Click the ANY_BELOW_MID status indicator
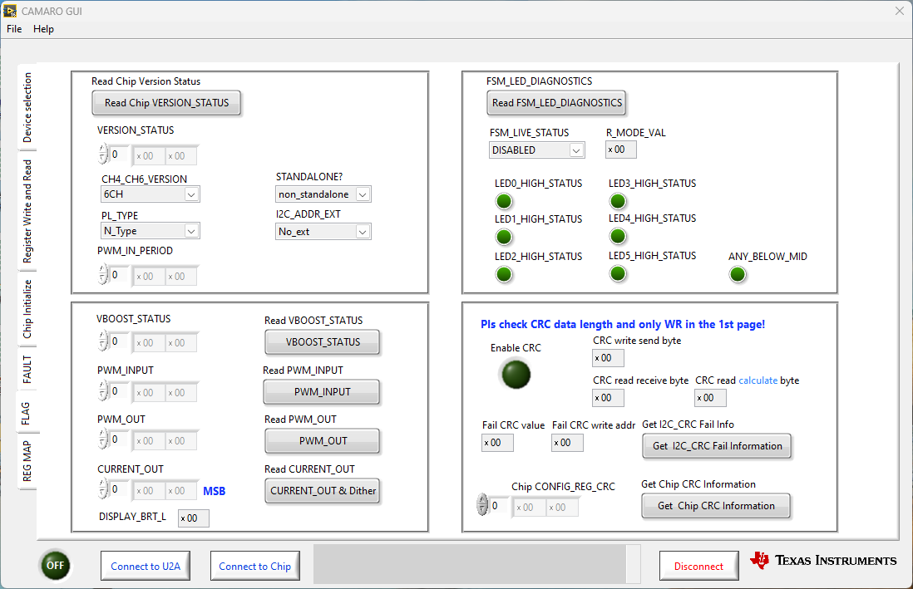Screen dimensions: 913x589 tap(738, 273)
